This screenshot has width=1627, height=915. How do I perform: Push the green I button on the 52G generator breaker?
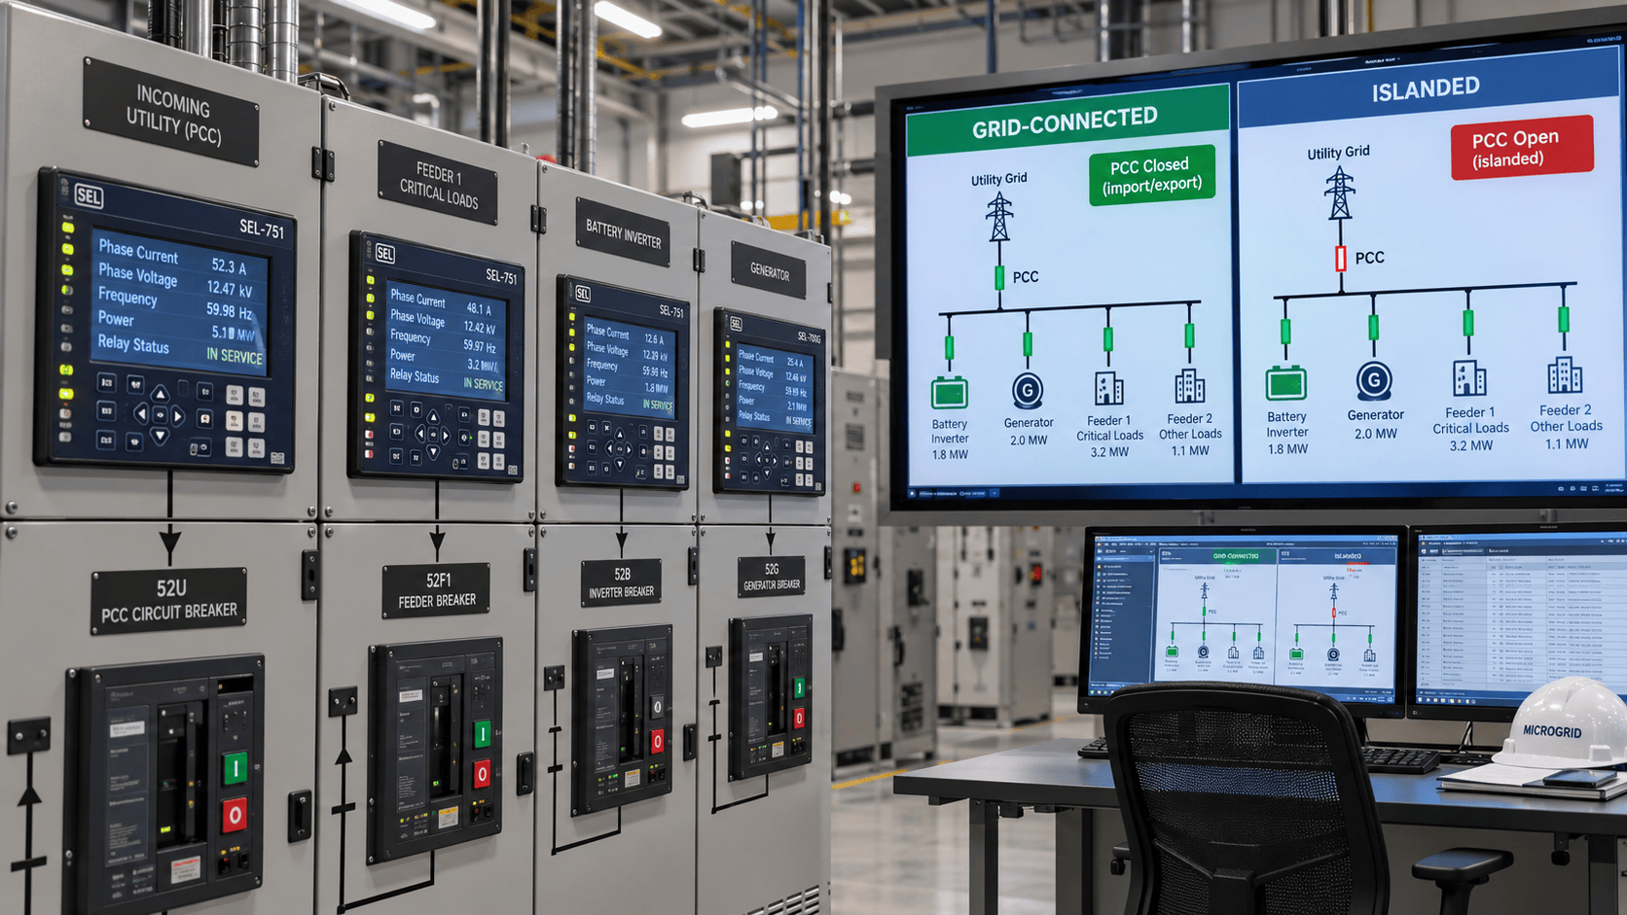coord(799,688)
